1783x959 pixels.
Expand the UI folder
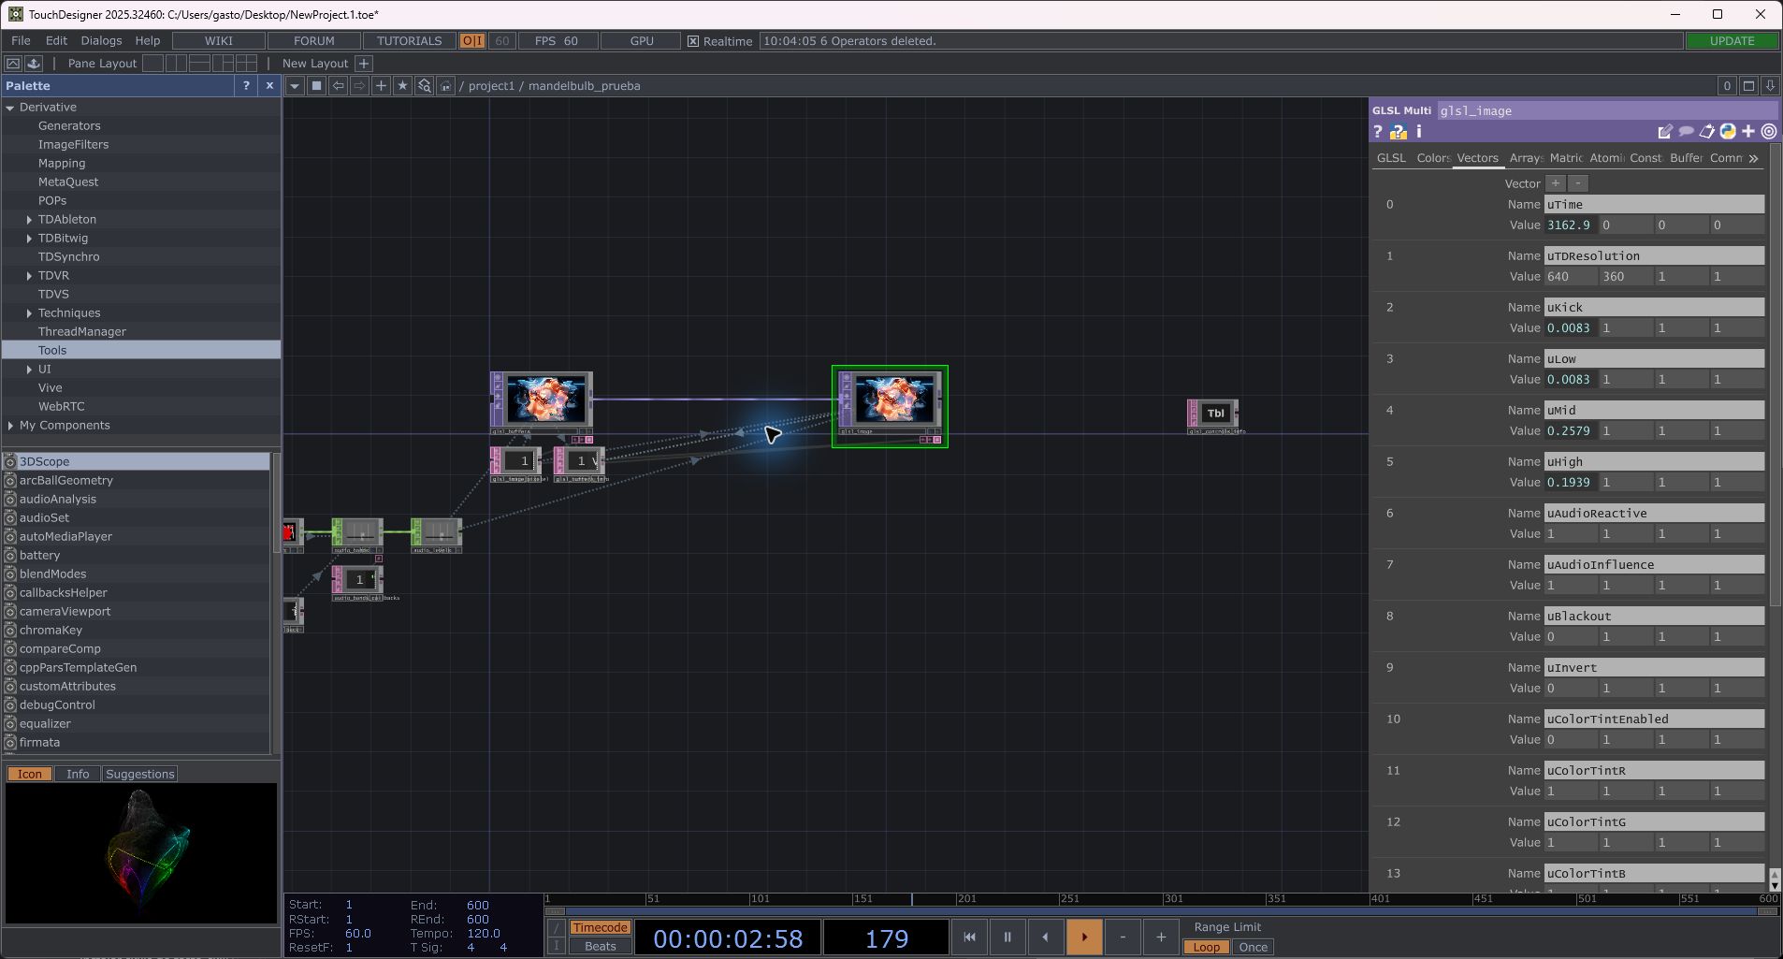click(x=29, y=370)
